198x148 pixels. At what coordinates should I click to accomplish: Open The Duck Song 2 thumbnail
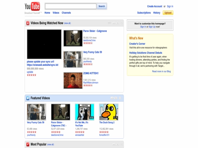click(x=109, y=112)
